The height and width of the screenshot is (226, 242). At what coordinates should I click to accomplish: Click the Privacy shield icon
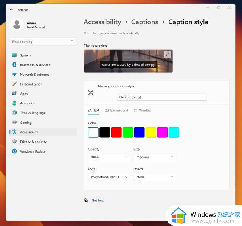(14, 142)
